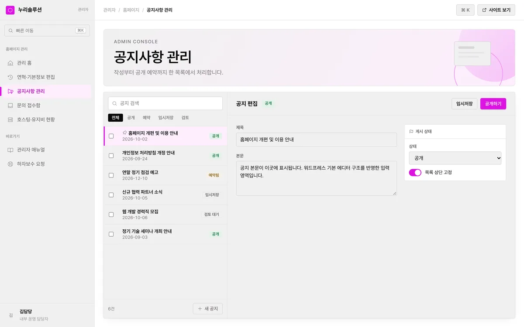This screenshot has height=327, width=524.
Task: Select the 신규 협력 파트너 소식 checkbox
Action: [111, 195]
